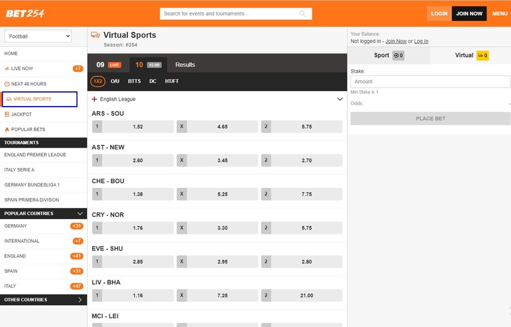Bet AST - NEW away win at 2.70
The height and width of the screenshot is (327, 511).
pos(302,160)
